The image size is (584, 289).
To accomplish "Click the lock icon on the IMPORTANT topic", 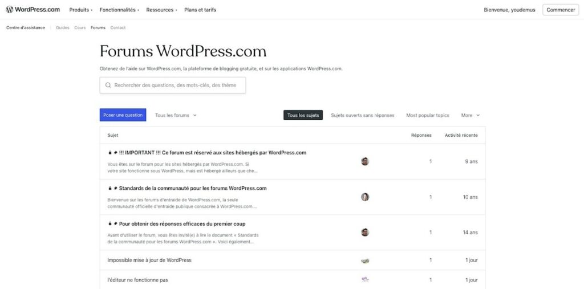I will click(x=110, y=153).
